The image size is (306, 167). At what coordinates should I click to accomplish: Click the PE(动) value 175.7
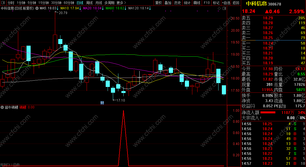point(300,106)
